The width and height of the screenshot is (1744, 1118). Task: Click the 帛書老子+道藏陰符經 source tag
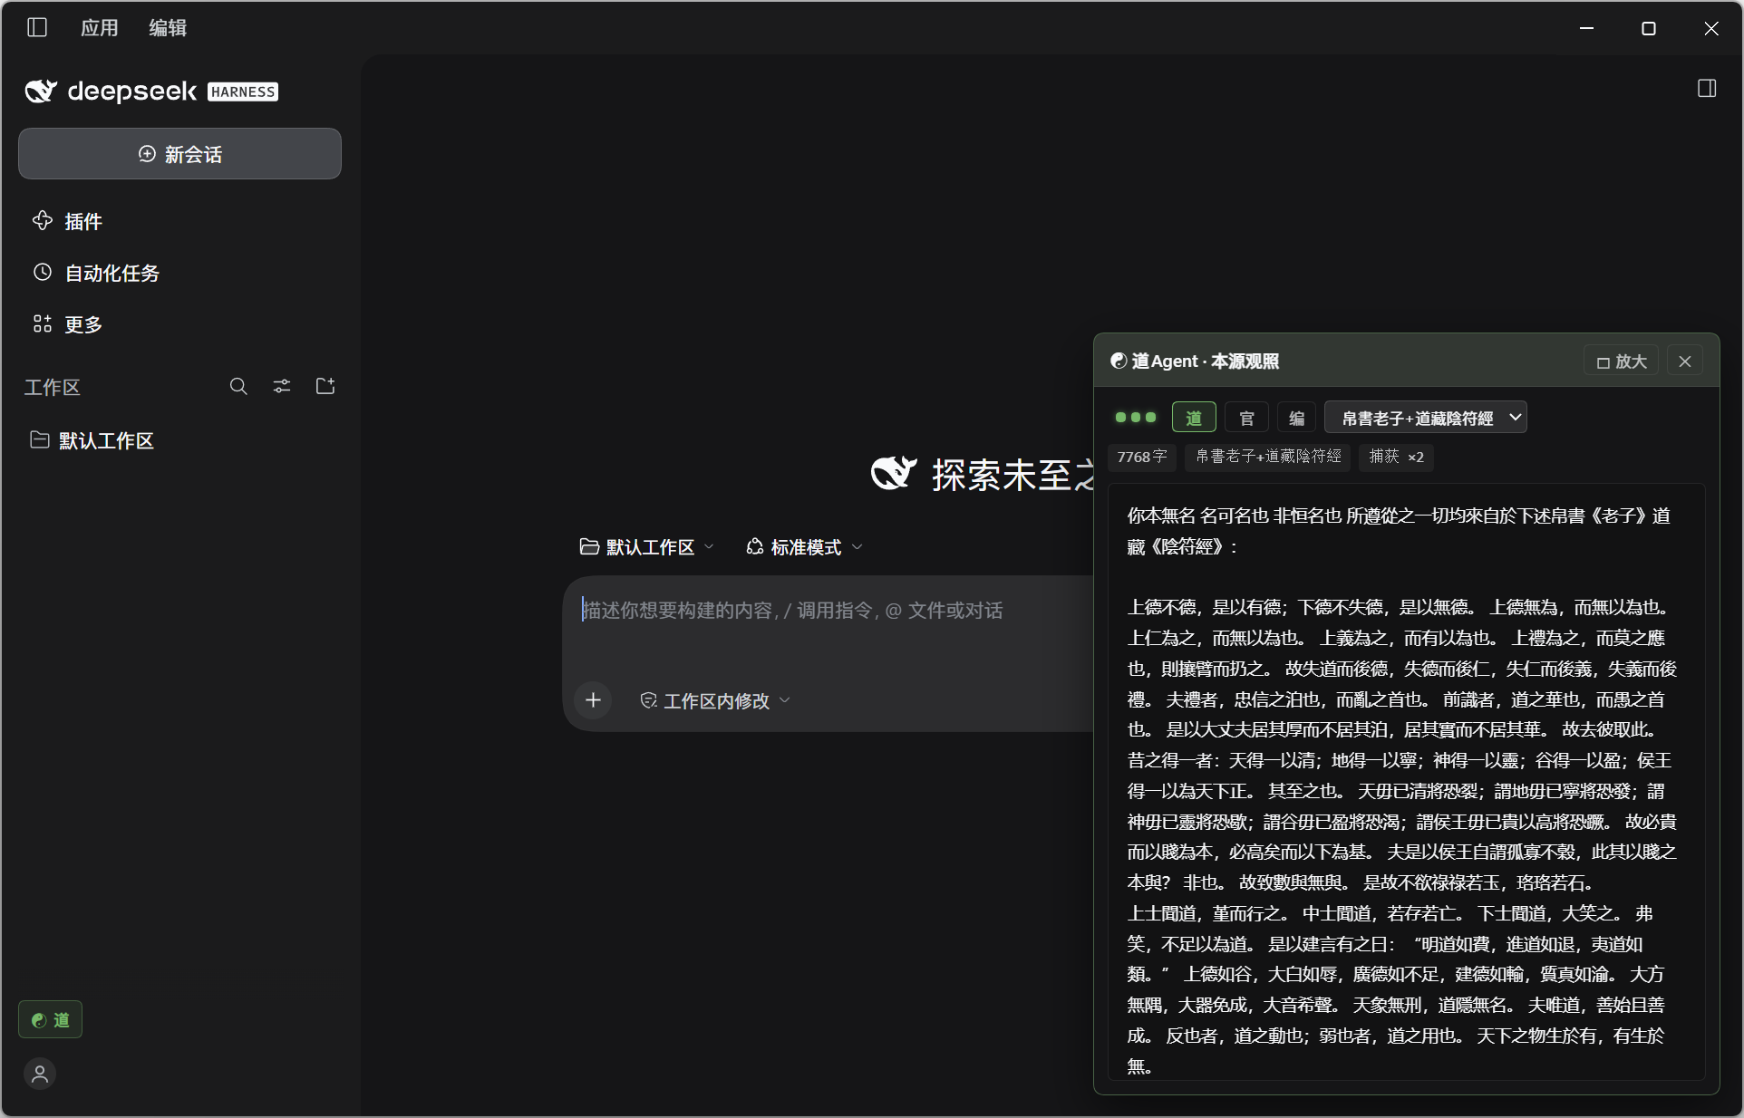(x=1268, y=457)
